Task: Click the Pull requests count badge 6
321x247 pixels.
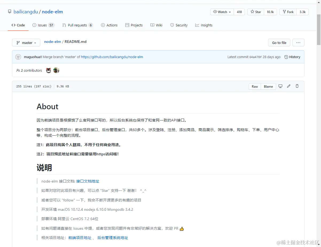Action: pyautogui.click(x=91, y=25)
